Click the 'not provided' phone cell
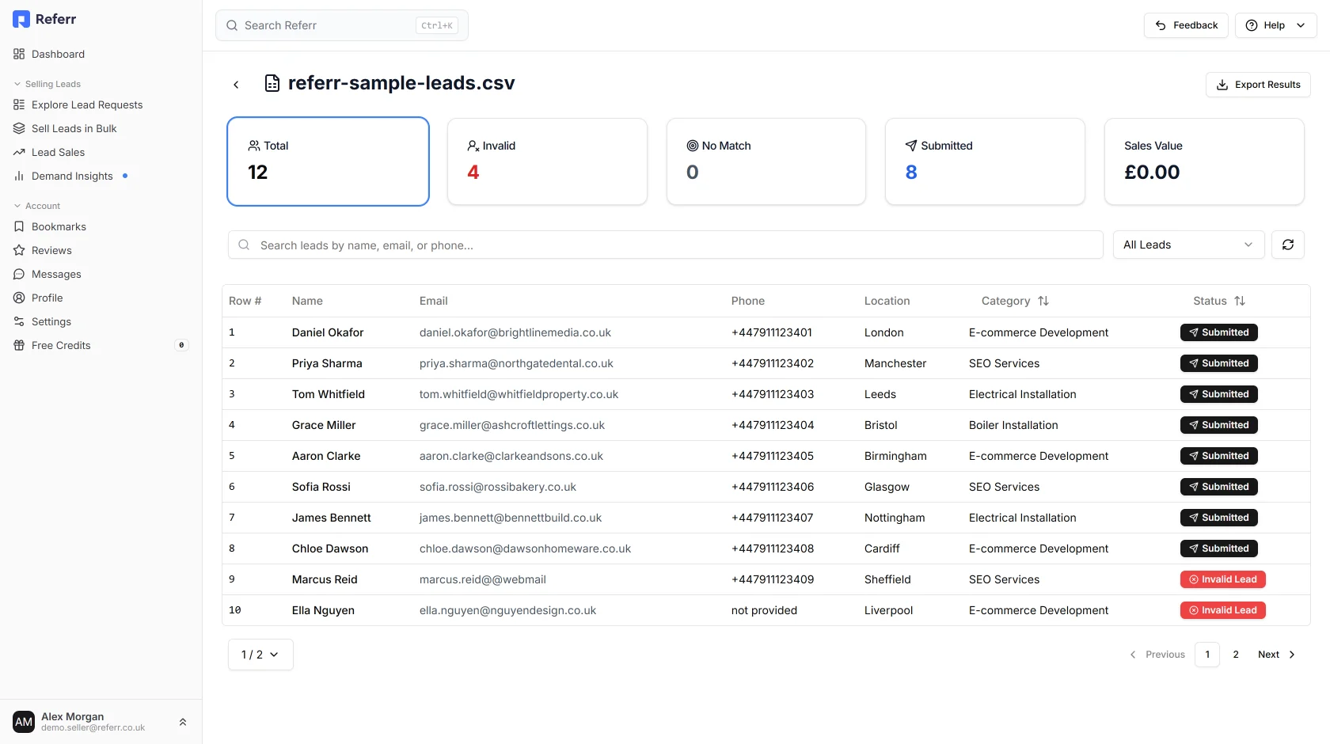The height and width of the screenshot is (744, 1330). (x=764, y=610)
